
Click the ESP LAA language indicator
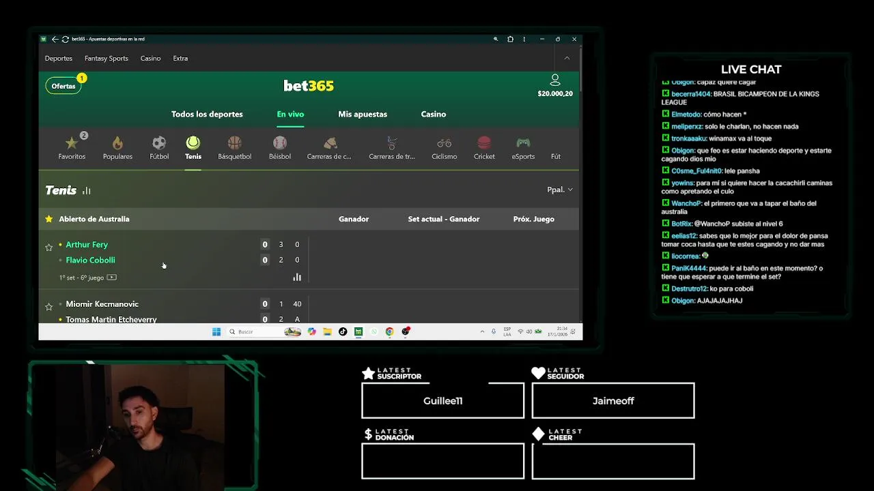pos(507,331)
